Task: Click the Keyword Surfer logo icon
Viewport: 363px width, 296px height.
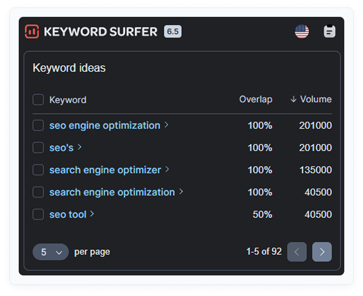Action: [32, 31]
